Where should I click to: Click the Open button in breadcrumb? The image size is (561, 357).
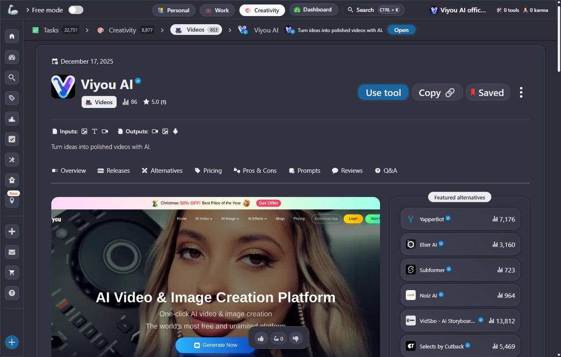[x=401, y=30]
